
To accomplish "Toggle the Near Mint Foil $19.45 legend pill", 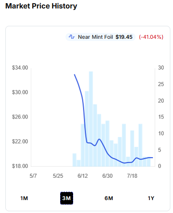I will point(100,37).
